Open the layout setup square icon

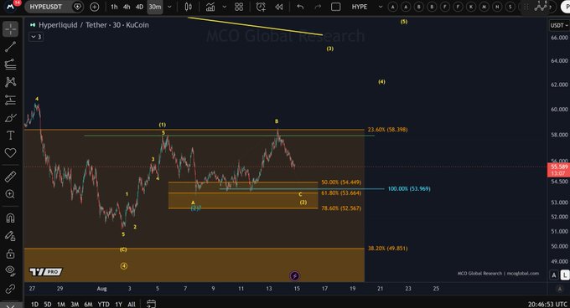[x=336, y=7]
